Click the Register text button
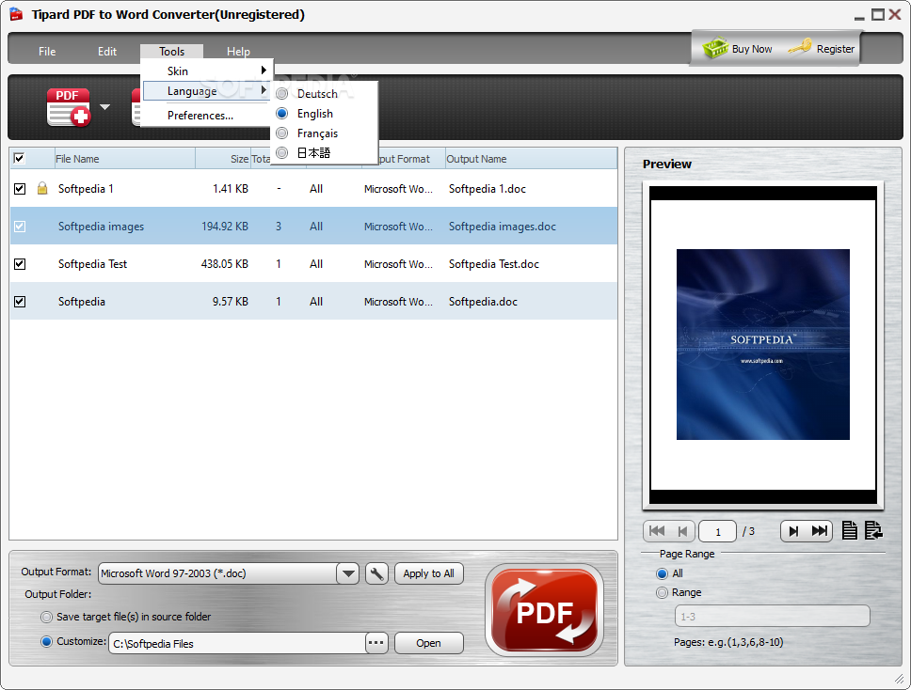This screenshot has width=911, height=690. coord(836,49)
